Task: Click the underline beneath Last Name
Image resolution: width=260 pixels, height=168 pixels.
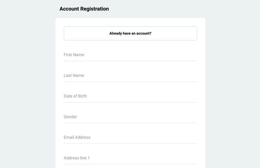Action: [130, 82]
